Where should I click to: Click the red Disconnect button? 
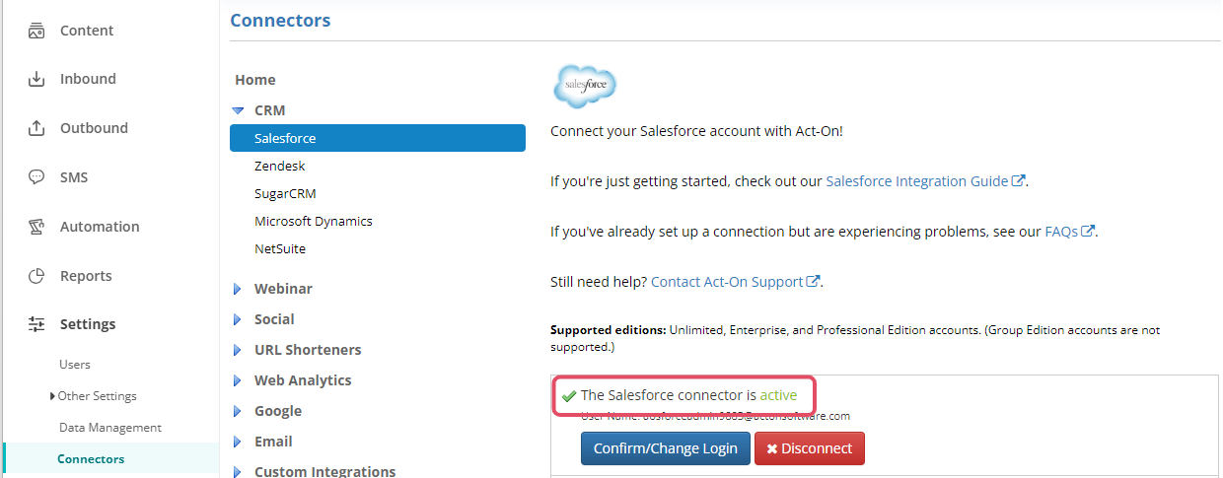[810, 448]
